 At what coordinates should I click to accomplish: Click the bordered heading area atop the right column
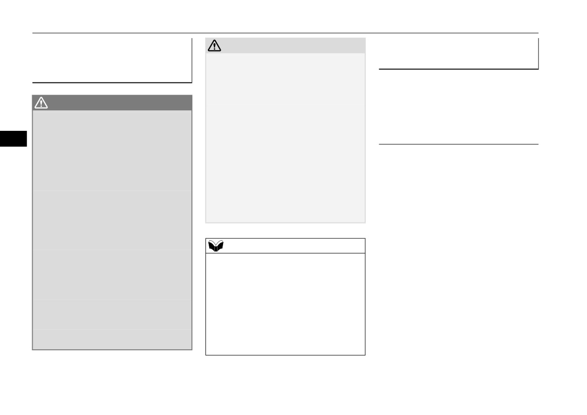click(459, 54)
